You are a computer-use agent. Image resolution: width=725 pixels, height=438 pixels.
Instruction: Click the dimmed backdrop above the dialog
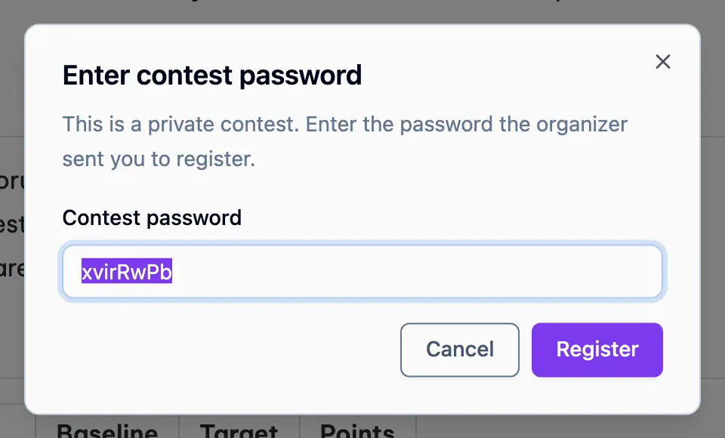click(362, 11)
